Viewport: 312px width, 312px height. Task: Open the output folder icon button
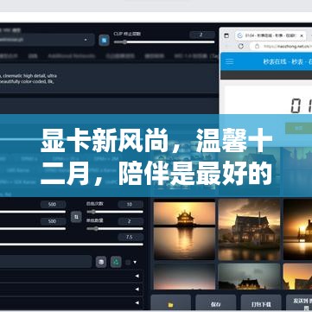pyautogui.click(x=170, y=304)
